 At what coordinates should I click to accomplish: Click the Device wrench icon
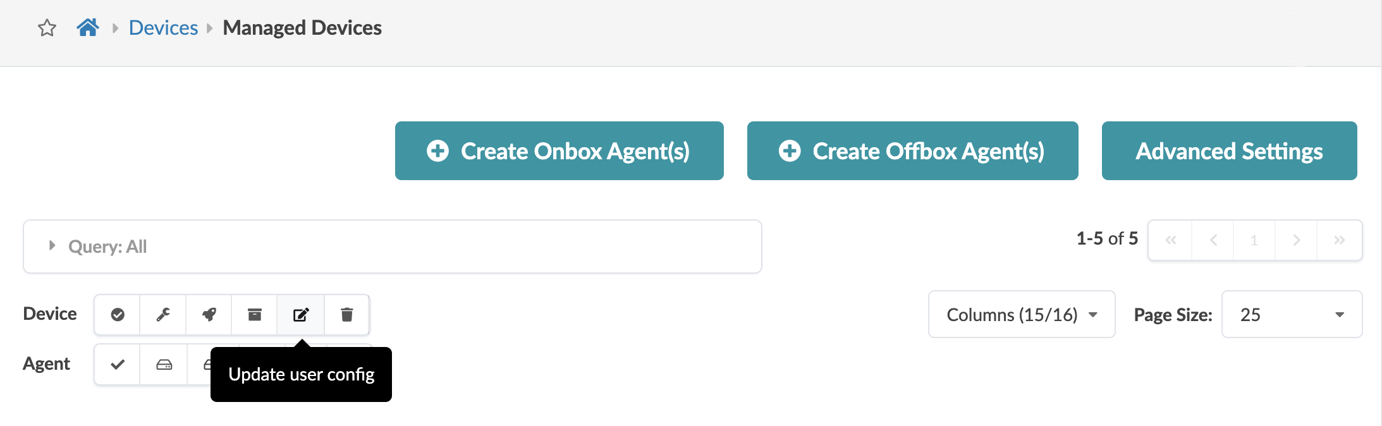(163, 315)
